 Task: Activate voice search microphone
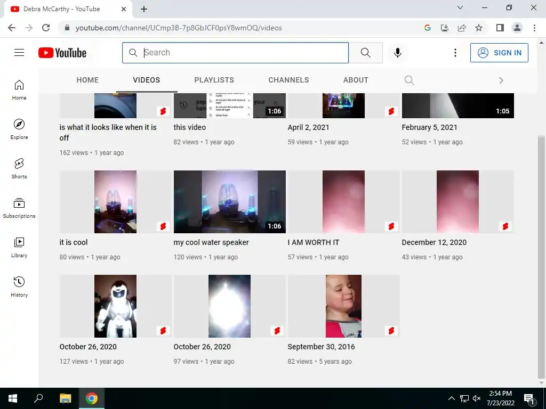pyautogui.click(x=397, y=53)
